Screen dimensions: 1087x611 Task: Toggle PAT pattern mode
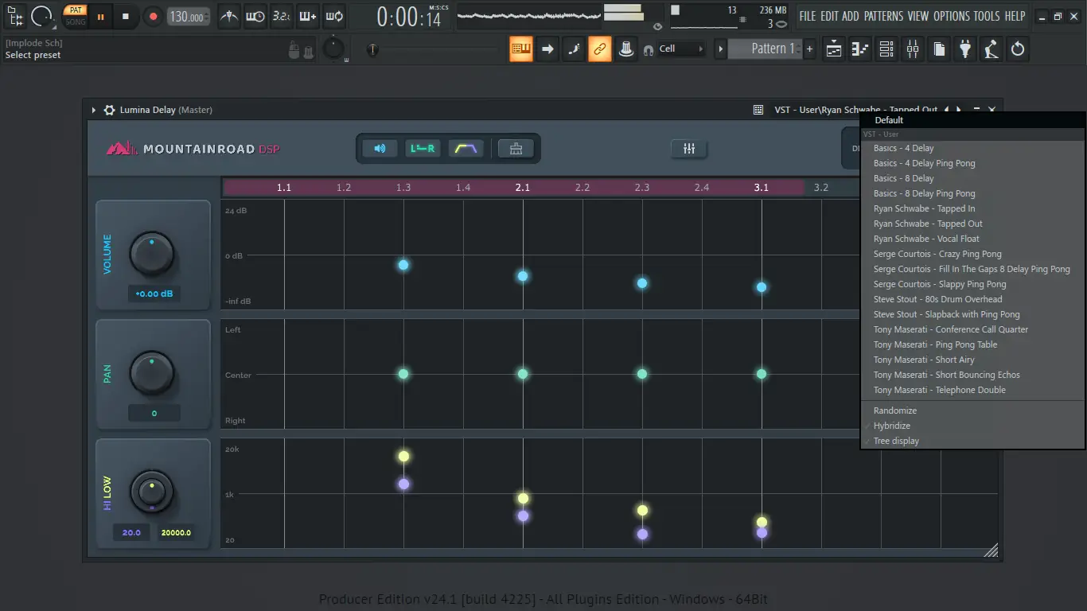click(x=76, y=10)
